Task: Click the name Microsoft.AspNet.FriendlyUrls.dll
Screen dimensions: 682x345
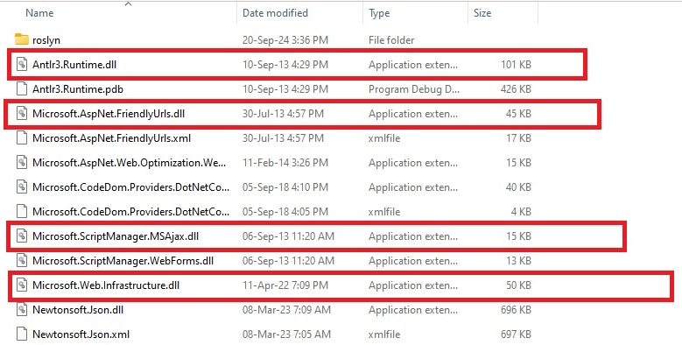Action: pos(109,114)
